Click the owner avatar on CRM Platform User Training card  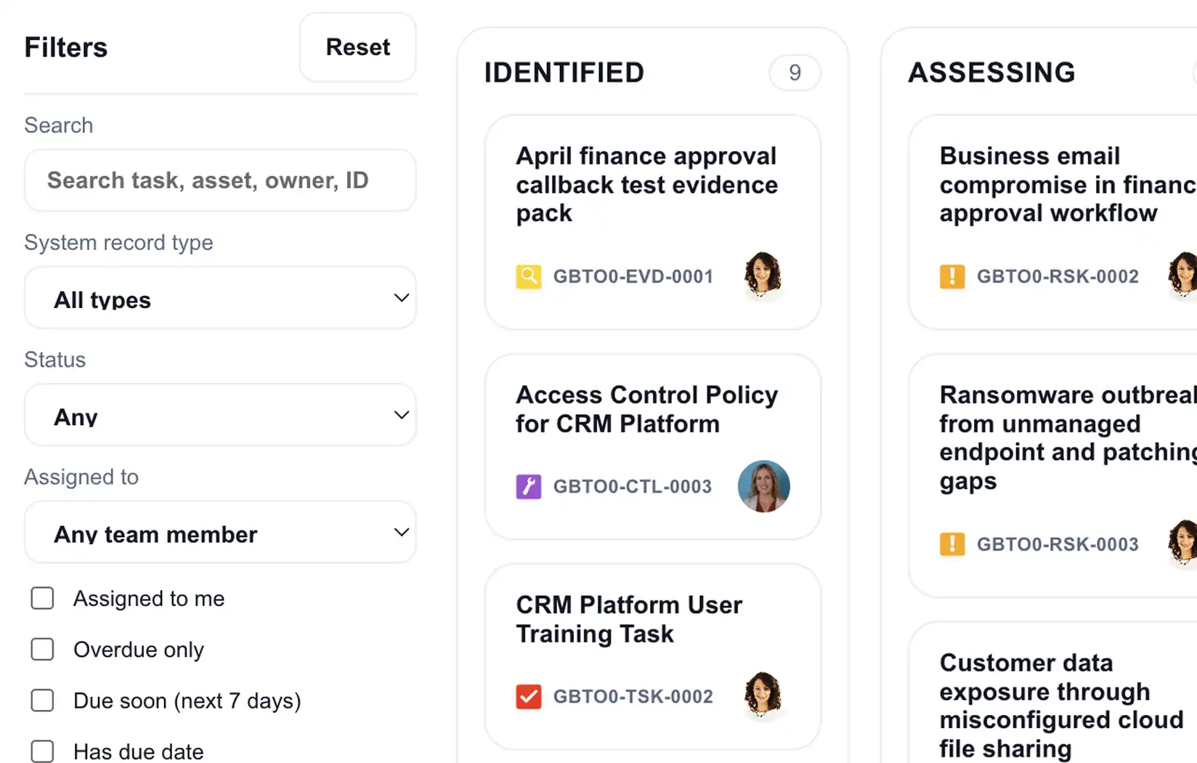(x=763, y=695)
